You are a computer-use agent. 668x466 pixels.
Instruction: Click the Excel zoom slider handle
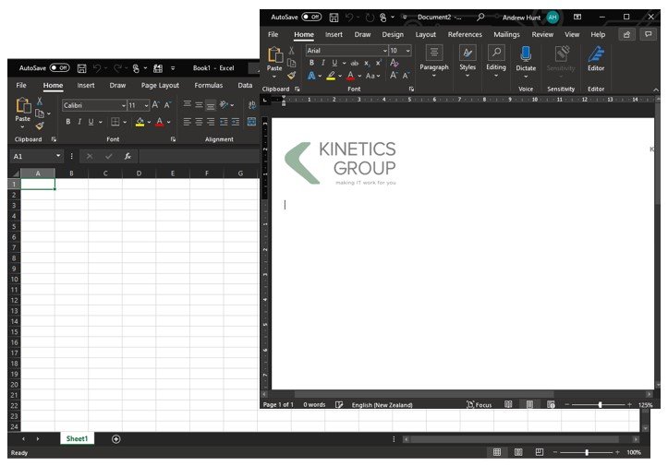587,452
